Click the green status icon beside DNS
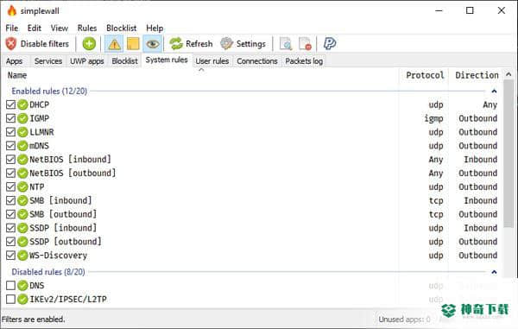This screenshot has height=329, width=518. tap(22, 286)
